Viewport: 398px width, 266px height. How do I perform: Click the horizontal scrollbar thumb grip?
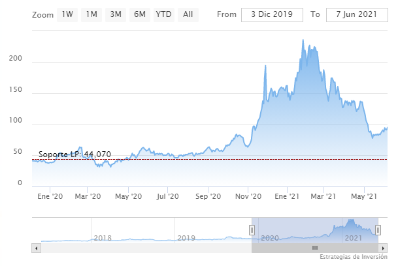click(x=314, y=248)
